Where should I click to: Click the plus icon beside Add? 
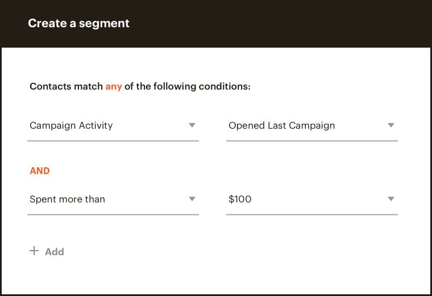34,251
